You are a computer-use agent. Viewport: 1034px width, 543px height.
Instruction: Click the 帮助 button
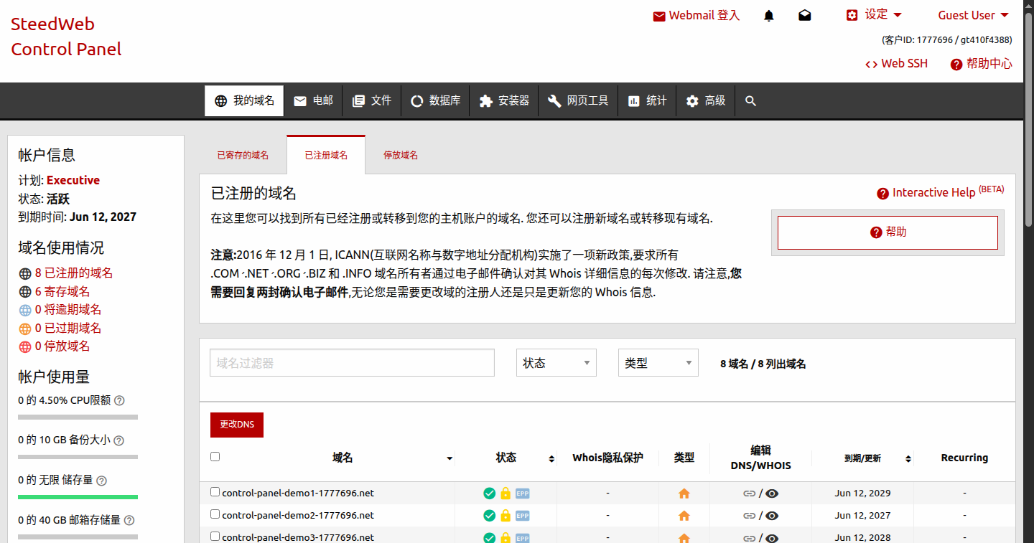click(888, 232)
